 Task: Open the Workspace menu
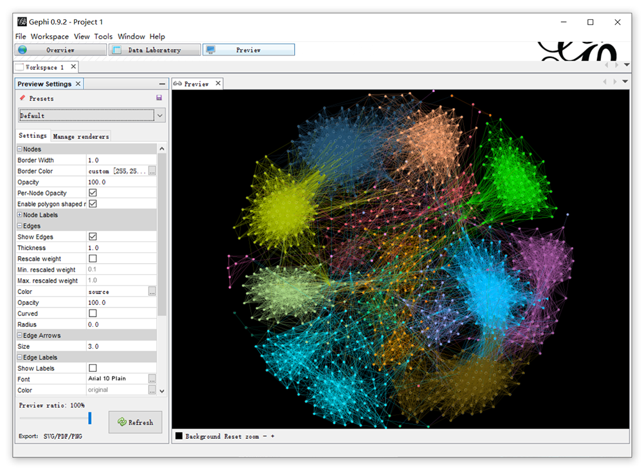click(x=50, y=37)
